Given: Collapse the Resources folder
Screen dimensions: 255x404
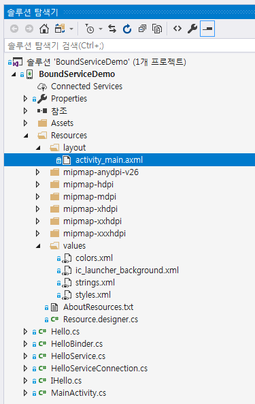Looking at the screenshot, I should [26, 136].
